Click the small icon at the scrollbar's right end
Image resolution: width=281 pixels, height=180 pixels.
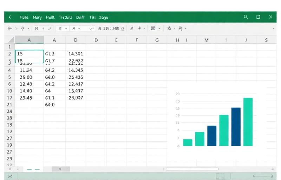273,169
